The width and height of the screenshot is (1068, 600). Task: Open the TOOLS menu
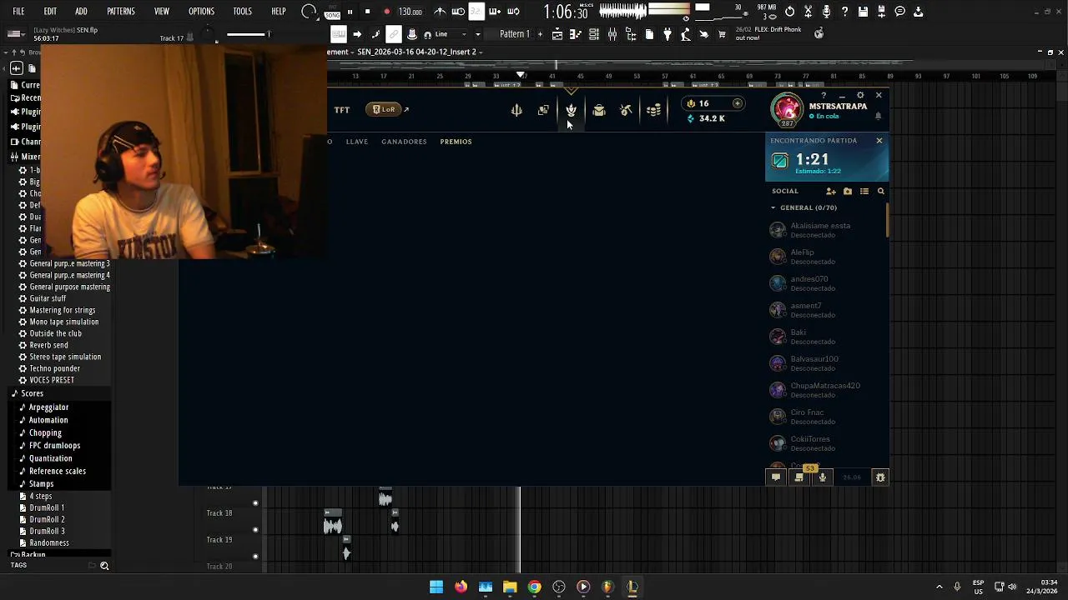tap(242, 12)
